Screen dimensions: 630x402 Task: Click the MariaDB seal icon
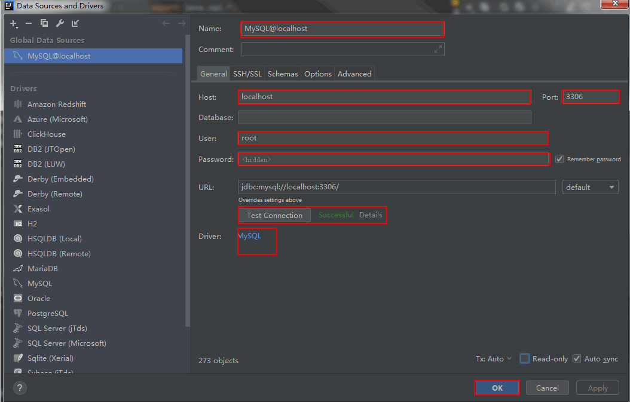pos(18,268)
